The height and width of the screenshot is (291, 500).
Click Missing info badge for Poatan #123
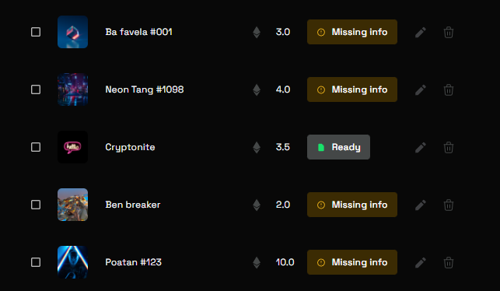pyautogui.click(x=352, y=262)
